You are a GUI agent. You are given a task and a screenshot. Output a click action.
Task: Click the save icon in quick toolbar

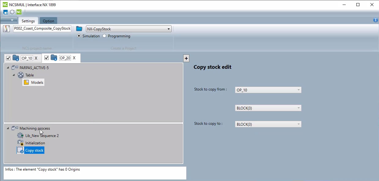(x=6, y=12)
